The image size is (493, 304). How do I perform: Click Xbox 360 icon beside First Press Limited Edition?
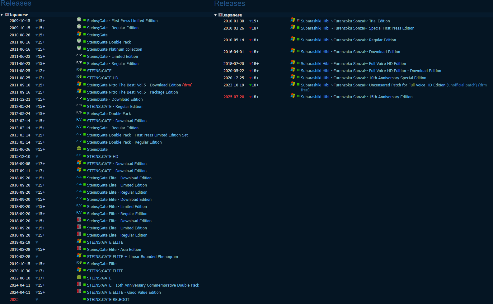point(79,19)
